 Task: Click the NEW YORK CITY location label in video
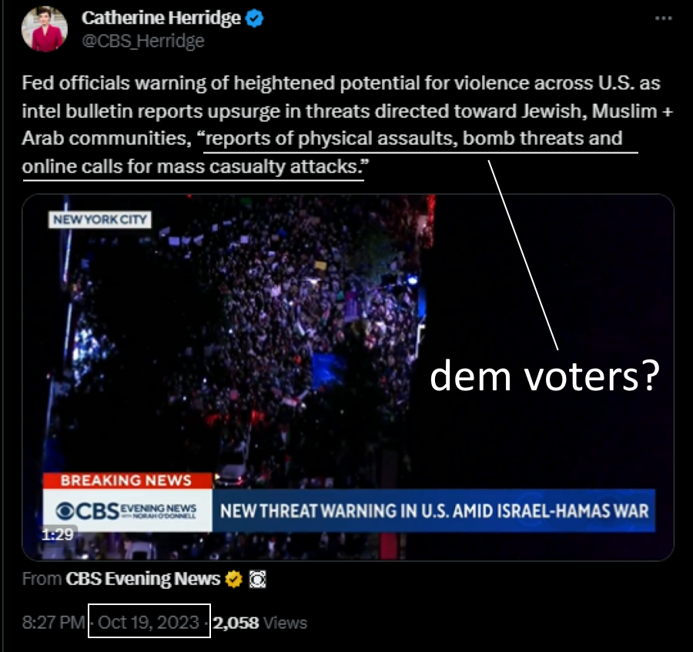tap(100, 219)
